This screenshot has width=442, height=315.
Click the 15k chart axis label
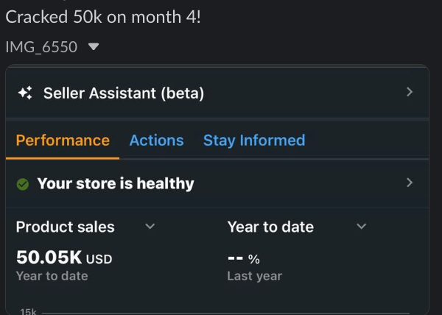28,311
